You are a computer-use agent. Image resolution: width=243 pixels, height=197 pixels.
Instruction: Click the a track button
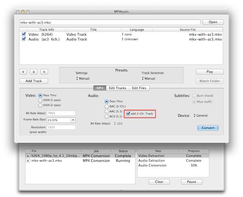click(x=34, y=72)
